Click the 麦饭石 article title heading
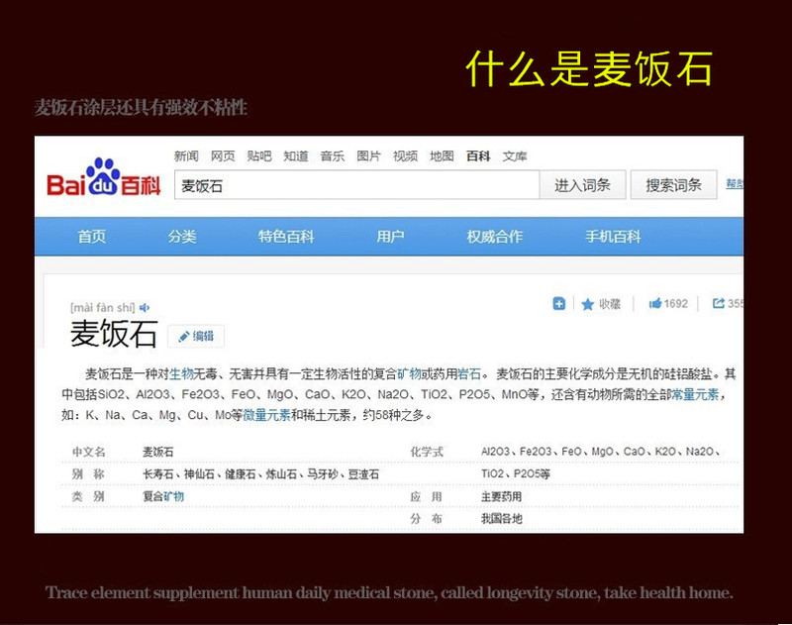The image size is (792, 625). pos(114,334)
